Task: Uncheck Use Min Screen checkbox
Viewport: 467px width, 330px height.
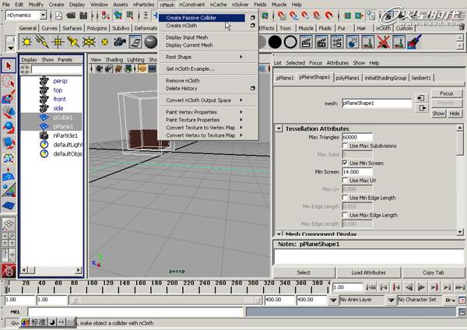Action: point(345,163)
